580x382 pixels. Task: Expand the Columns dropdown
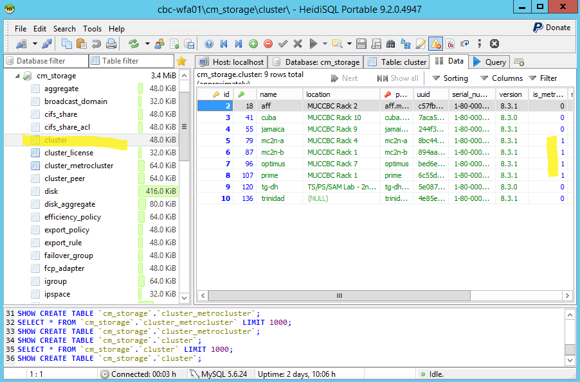point(501,78)
